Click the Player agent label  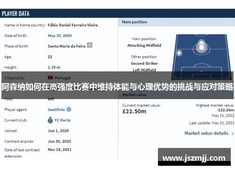pos(16,109)
